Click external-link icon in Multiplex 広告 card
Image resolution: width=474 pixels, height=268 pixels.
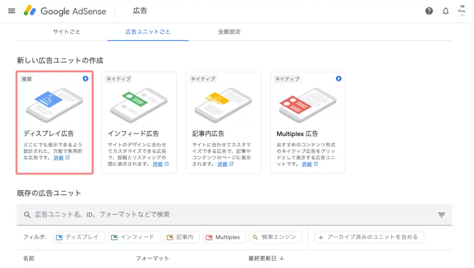(x=315, y=164)
